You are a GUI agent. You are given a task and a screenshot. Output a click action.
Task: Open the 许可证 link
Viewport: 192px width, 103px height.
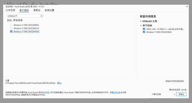pyautogui.click(x=46, y=92)
